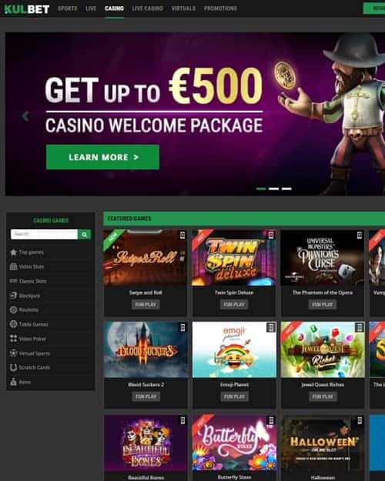Select the third banner slide indicator
The height and width of the screenshot is (481, 385).
coord(286,189)
